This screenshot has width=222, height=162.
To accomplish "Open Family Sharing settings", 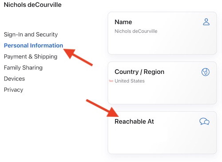I will click(x=23, y=68).
